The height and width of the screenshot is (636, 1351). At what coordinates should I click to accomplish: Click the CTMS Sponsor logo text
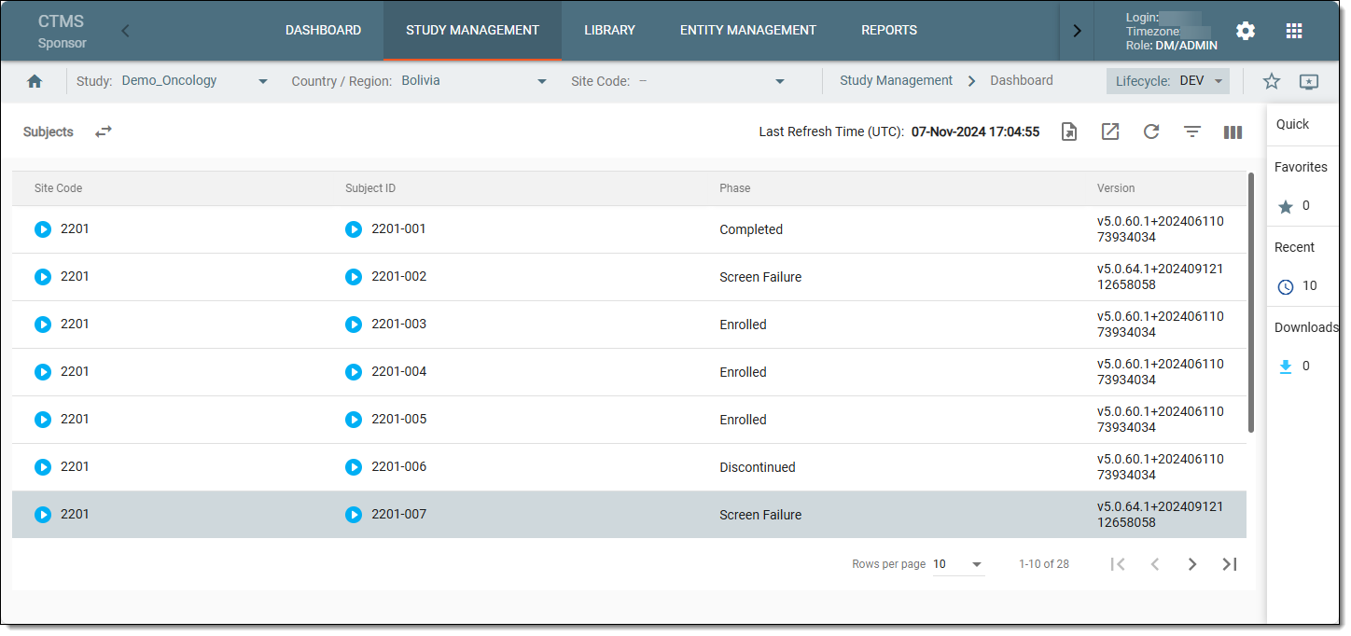click(x=62, y=31)
